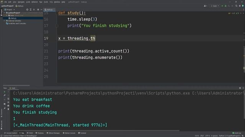This screenshot has height=137, width=245.
Task: Click main.py breadcrumb in navigation bar
Action: pos(20,6)
